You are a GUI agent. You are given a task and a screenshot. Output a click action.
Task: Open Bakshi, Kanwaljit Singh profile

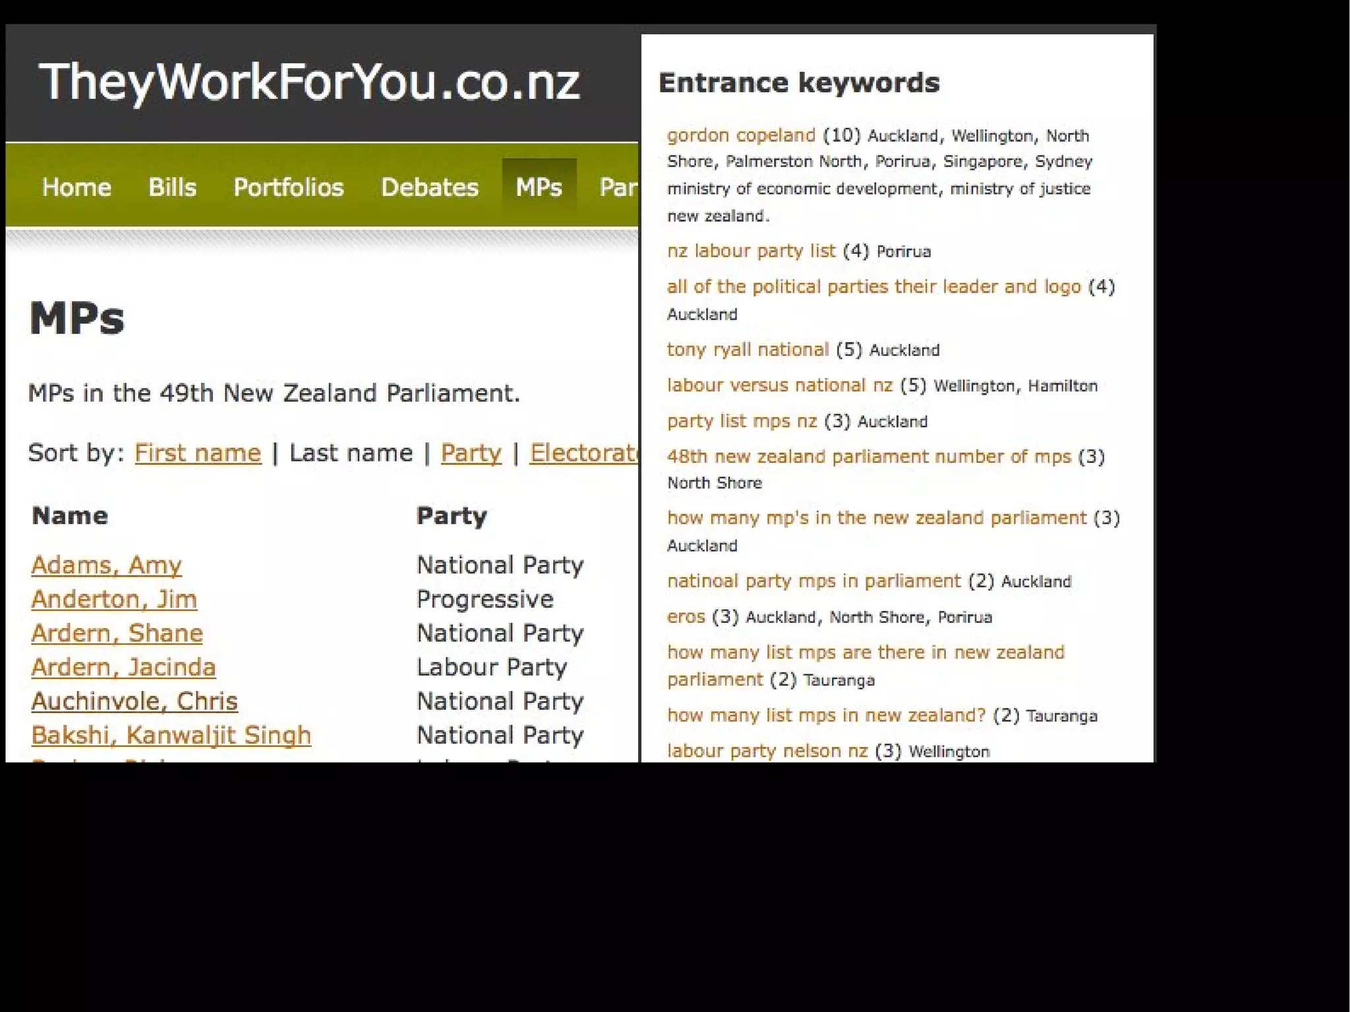(x=171, y=735)
